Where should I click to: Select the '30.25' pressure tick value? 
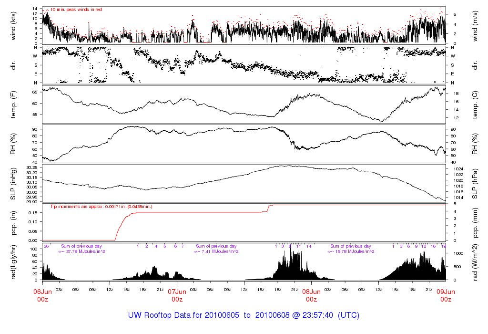coord(32,167)
